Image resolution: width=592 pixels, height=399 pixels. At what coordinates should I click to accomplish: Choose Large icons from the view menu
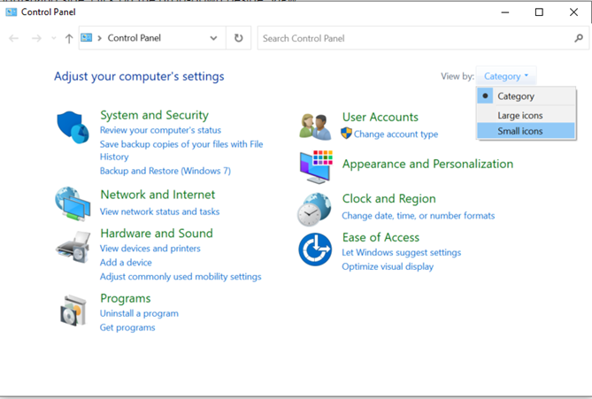click(527, 115)
